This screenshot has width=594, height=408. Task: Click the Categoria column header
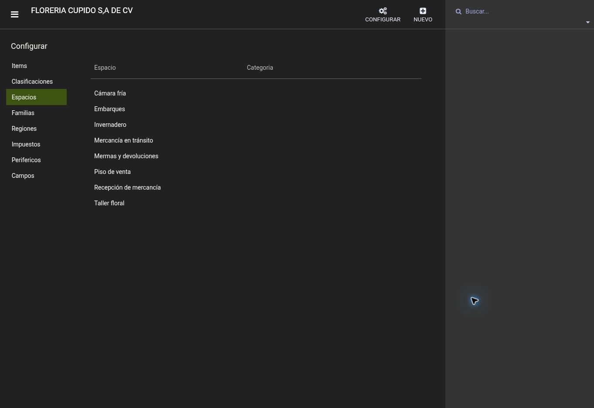click(x=260, y=68)
